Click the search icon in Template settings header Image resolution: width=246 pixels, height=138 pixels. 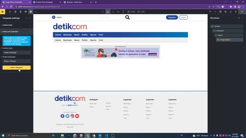click(x=26, y=18)
